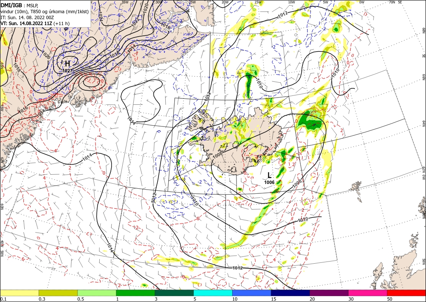
Task: Select the green 1 mm legend swatch
Action: [x=135, y=293]
